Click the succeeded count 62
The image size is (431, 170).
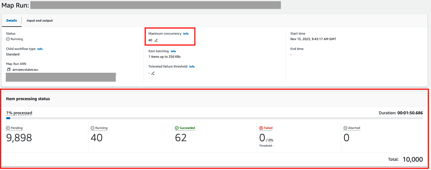[x=181, y=138]
